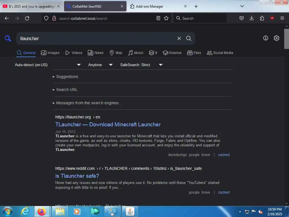
Task: Click the page vertical scrollbar thumb
Action: pyautogui.click(x=286, y=39)
